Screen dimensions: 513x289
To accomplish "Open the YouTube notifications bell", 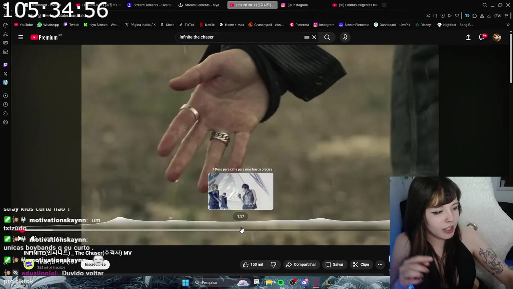I will click(x=482, y=37).
